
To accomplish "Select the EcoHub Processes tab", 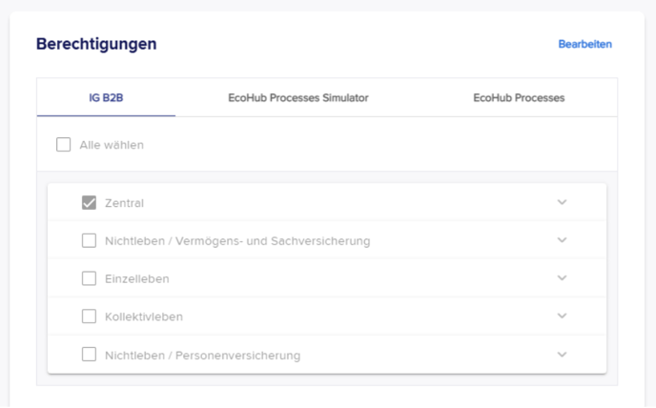I will 519,97.
